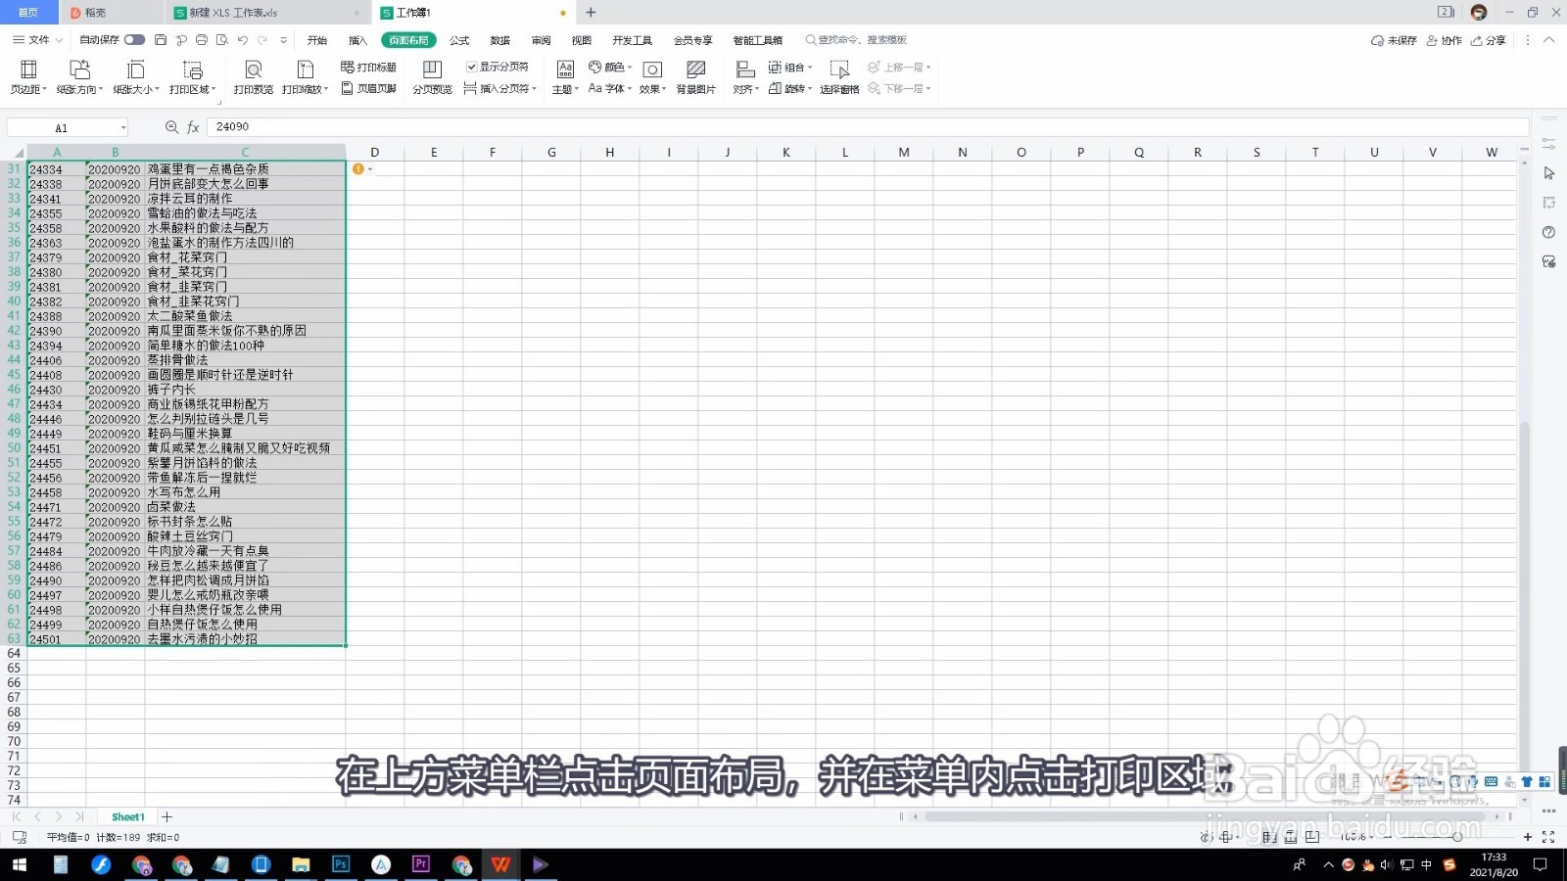Click the orange error warning icon beside D31
The width and height of the screenshot is (1567, 881).
coord(358,169)
